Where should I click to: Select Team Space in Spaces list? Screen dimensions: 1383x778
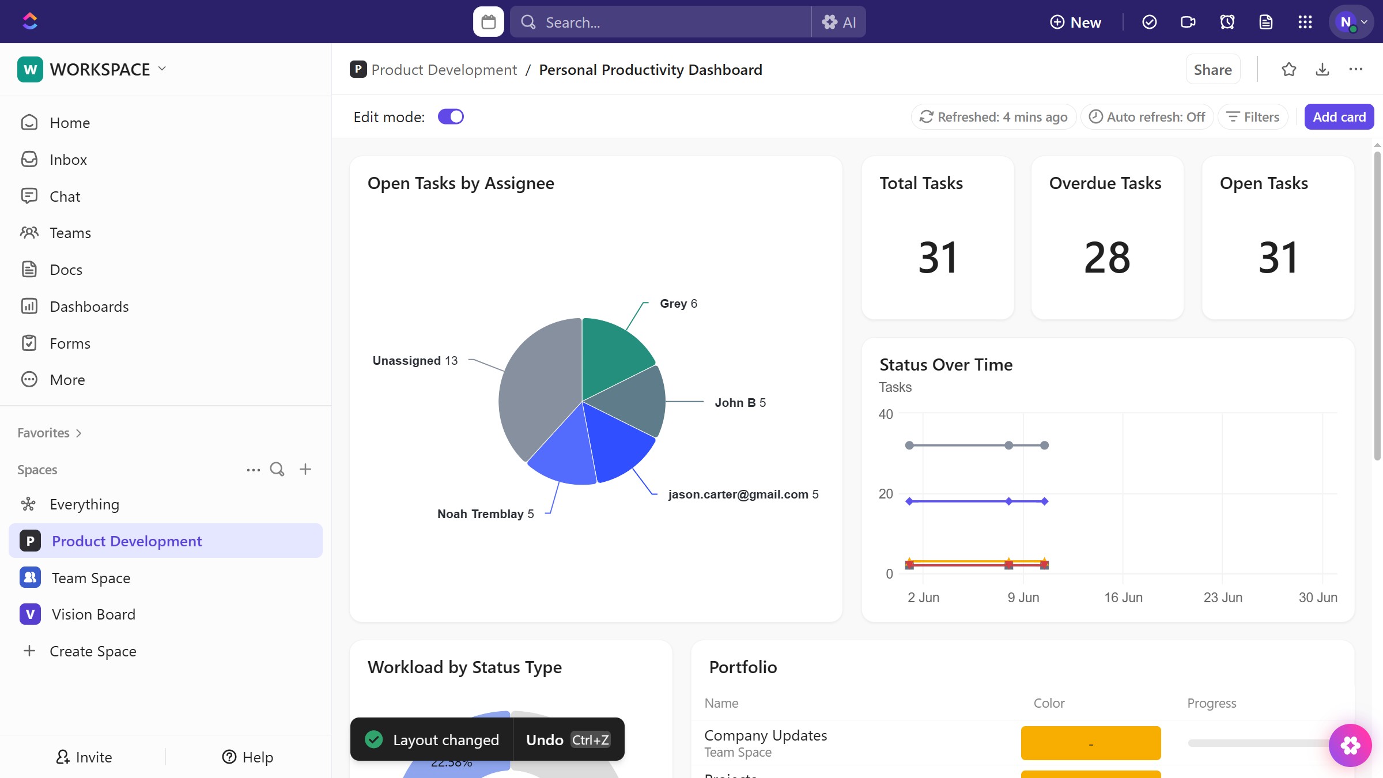(x=90, y=577)
